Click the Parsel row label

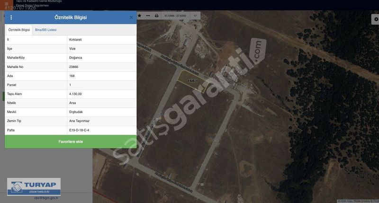coord(11,85)
